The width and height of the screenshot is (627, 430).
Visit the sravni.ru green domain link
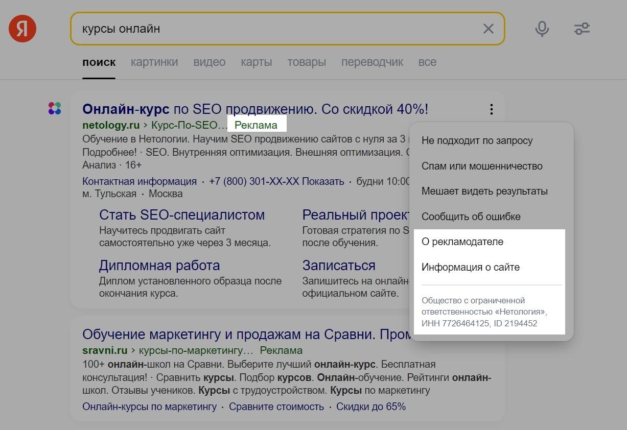105,350
